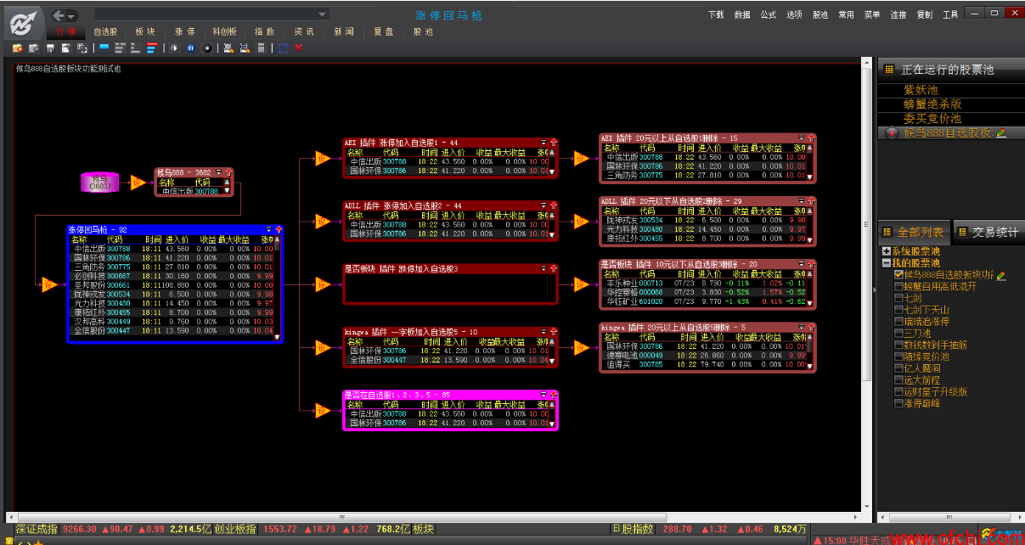The width and height of the screenshot is (1025, 545).
Task: Click the pencil icon next to 候鸟888自选股板块功 in tree
Action: (x=1001, y=275)
